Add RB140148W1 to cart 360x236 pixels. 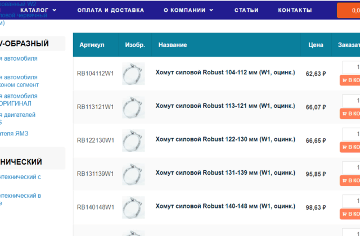(350, 214)
